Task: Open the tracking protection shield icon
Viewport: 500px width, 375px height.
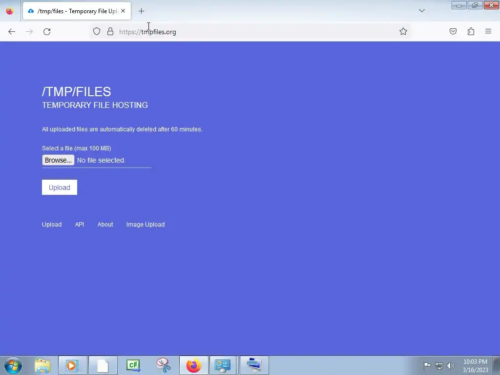Action: [x=97, y=31]
